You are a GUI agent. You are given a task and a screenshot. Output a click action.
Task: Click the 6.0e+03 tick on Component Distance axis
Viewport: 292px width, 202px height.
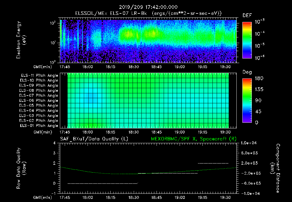click(x=250, y=153)
